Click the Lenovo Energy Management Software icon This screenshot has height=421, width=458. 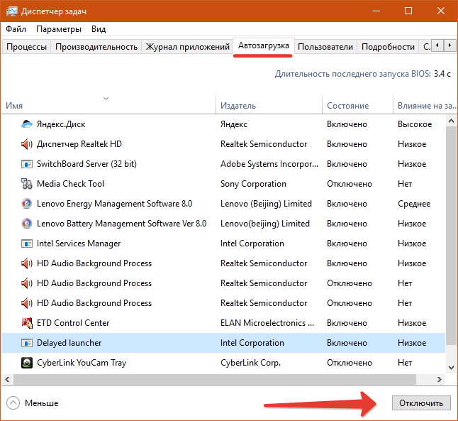point(27,204)
